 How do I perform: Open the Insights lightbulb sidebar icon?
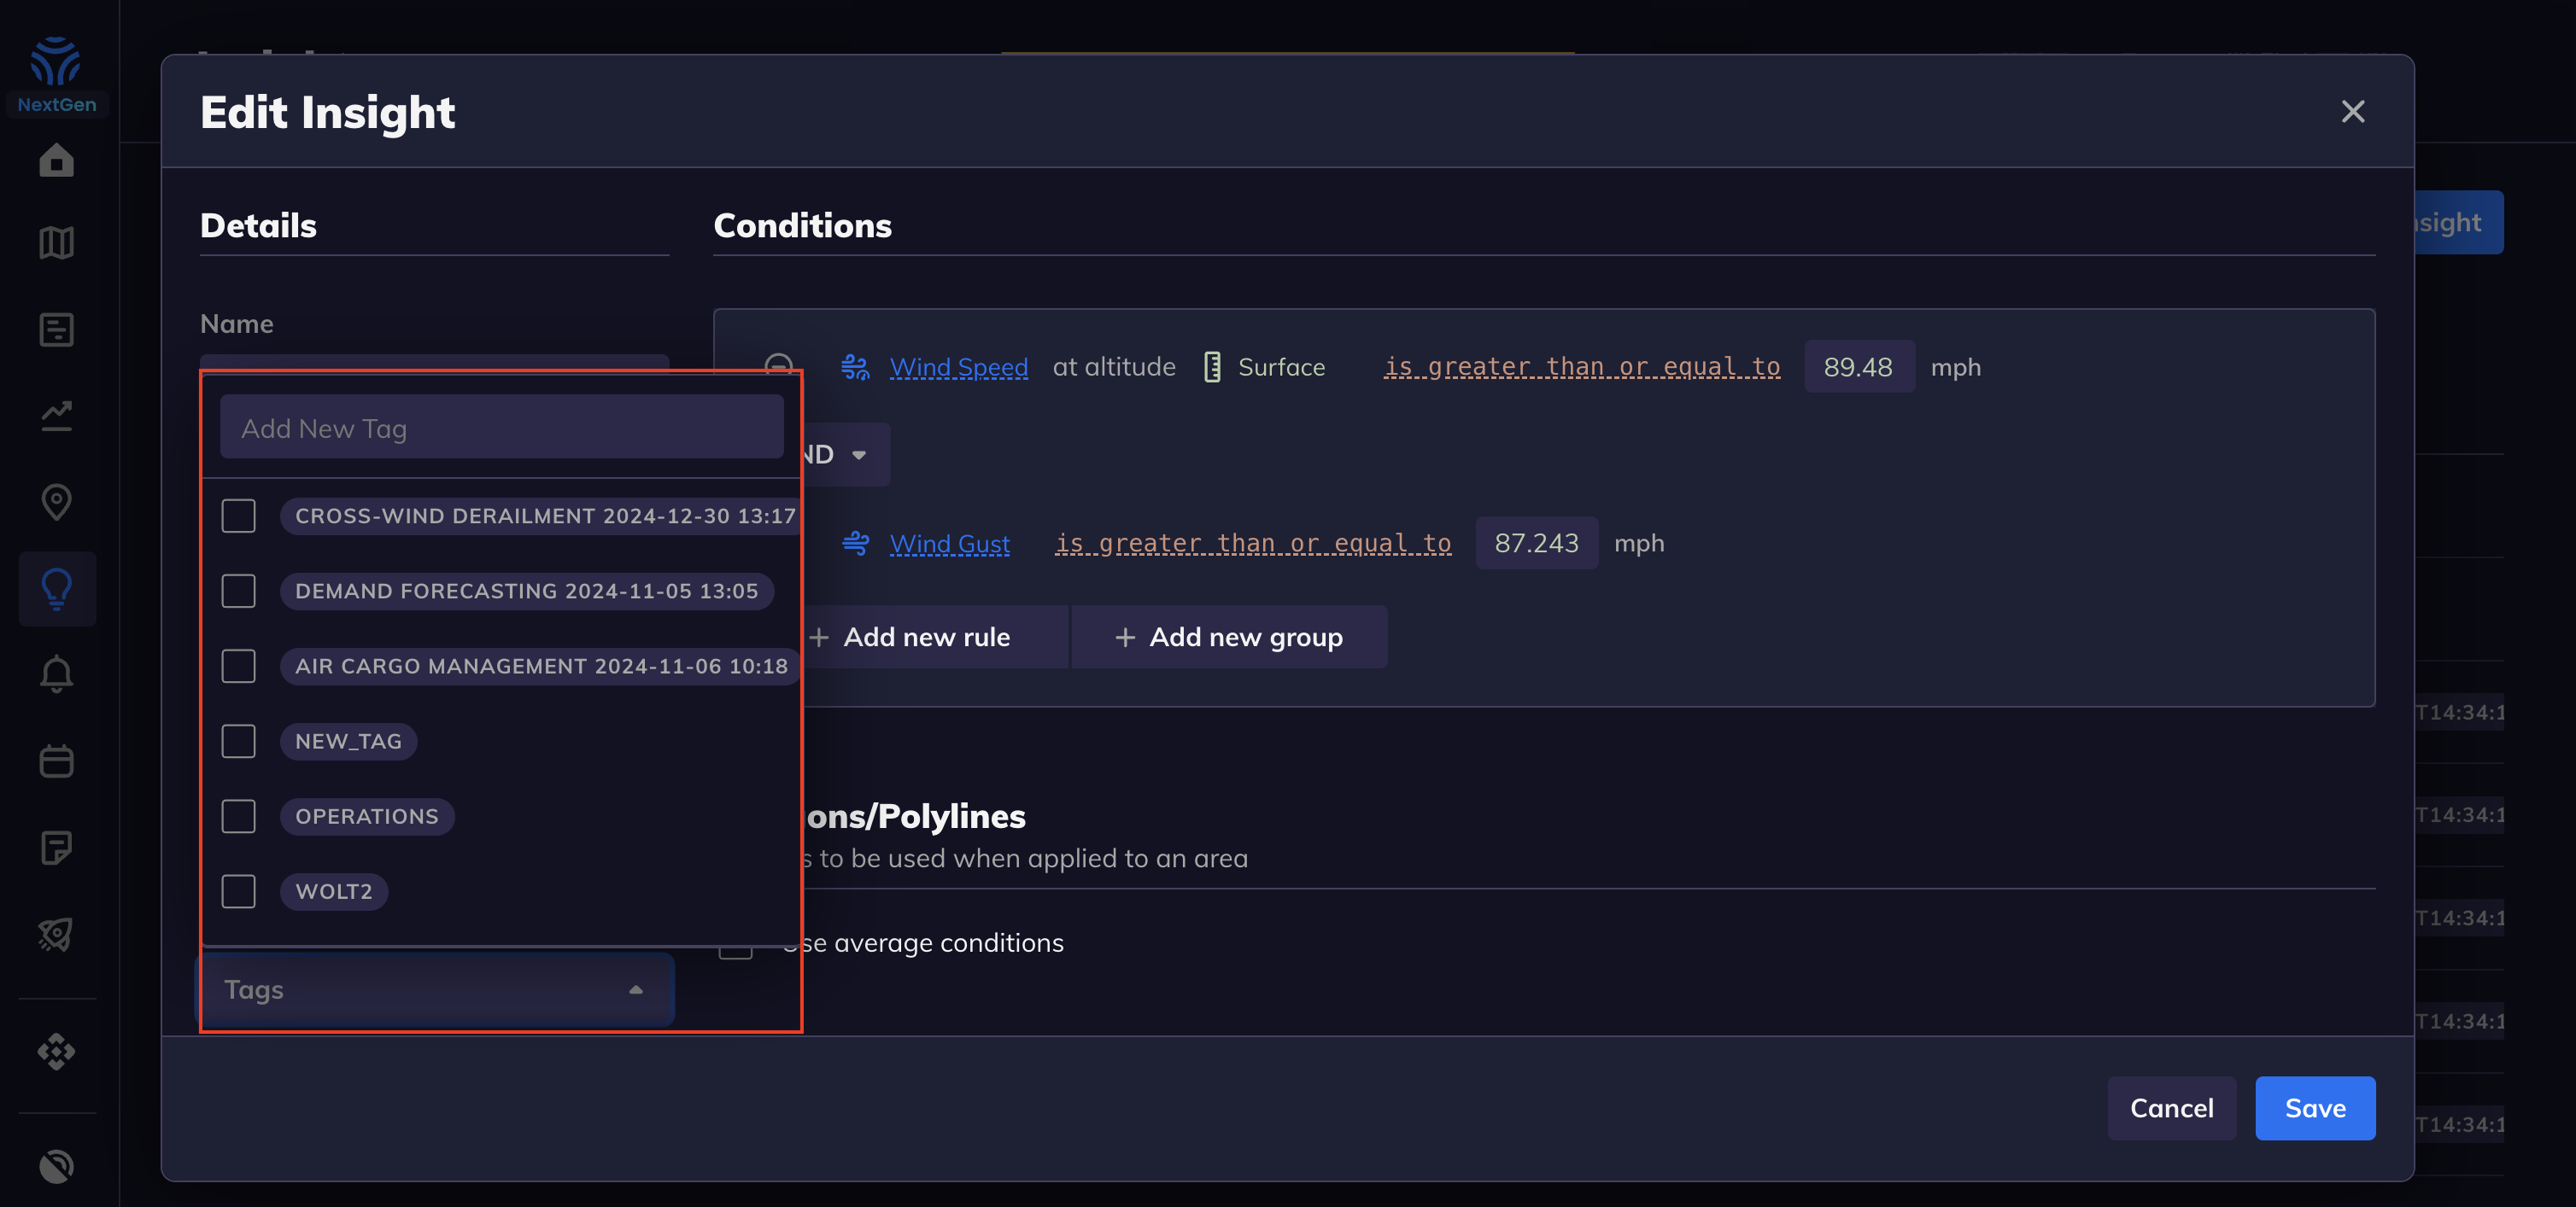(x=56, y=588)
